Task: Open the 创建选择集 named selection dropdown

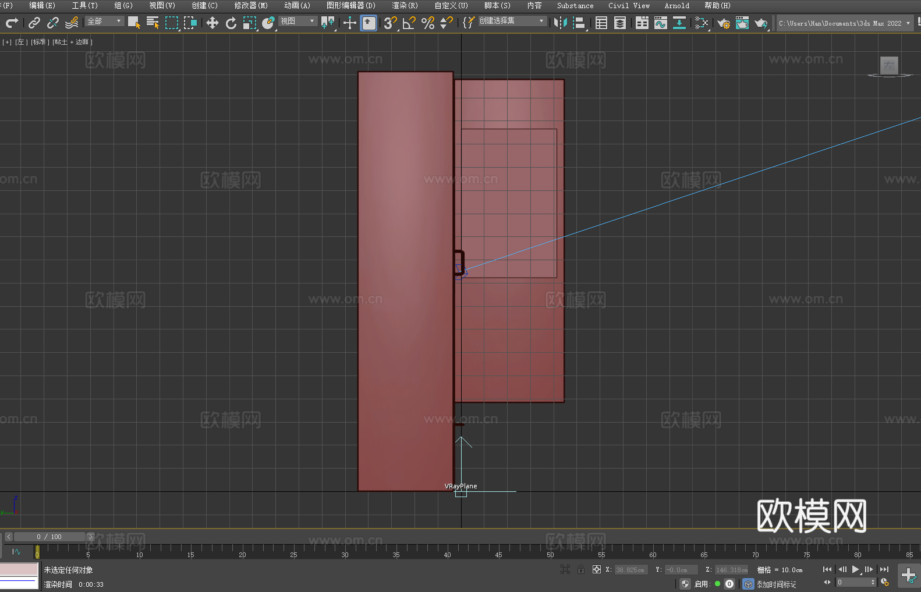Action: [x=513, y=21]
